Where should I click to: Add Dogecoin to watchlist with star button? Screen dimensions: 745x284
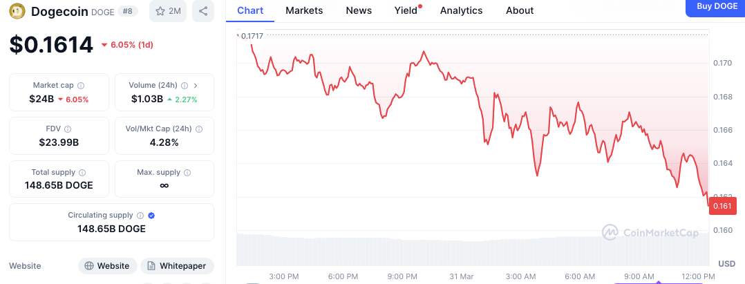[167, 11]
